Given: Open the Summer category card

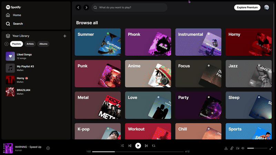Looking at the screenshot, I should coord(98,42).
